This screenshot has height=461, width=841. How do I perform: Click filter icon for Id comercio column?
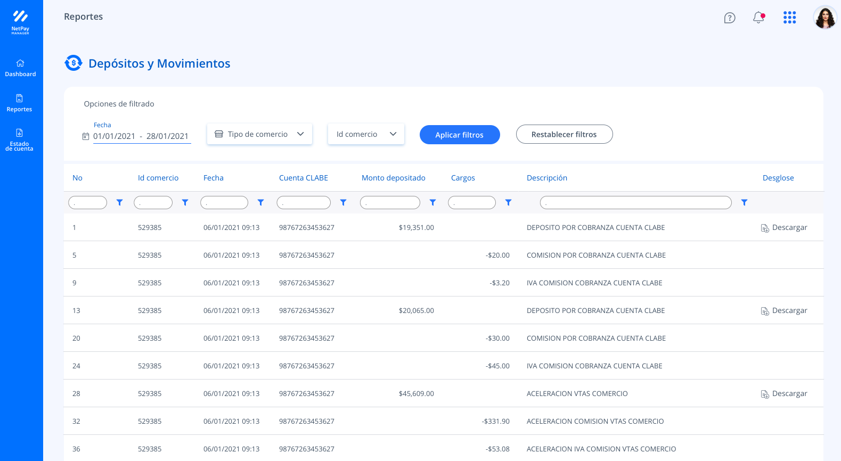pos(185,202)
